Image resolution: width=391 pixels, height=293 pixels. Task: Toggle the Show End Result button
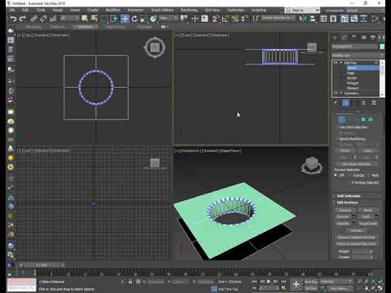click(345, 103)
